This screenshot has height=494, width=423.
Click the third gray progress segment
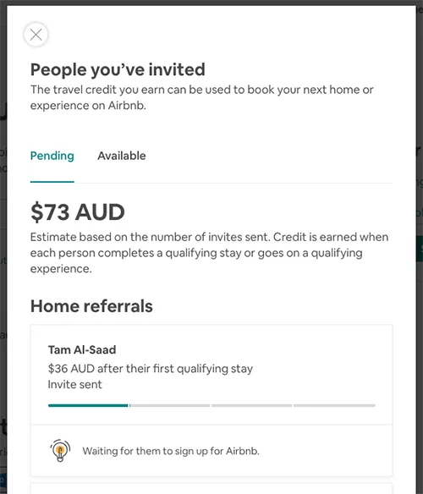[x=252, y=405]
